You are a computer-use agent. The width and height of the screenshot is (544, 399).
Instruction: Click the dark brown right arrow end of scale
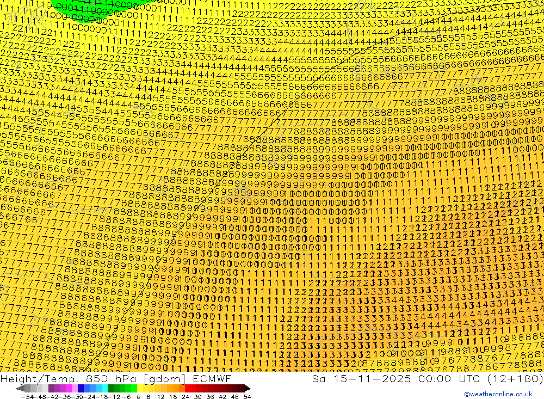(248, 389)
